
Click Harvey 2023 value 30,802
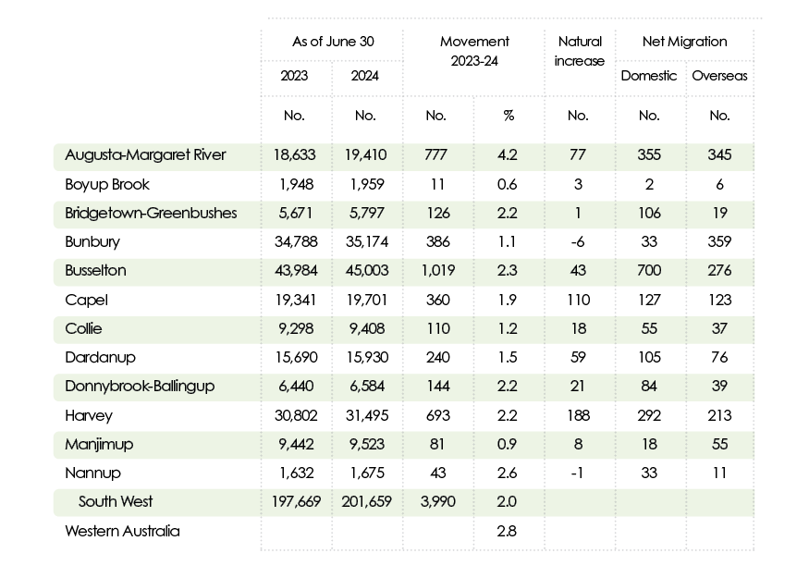296,416
